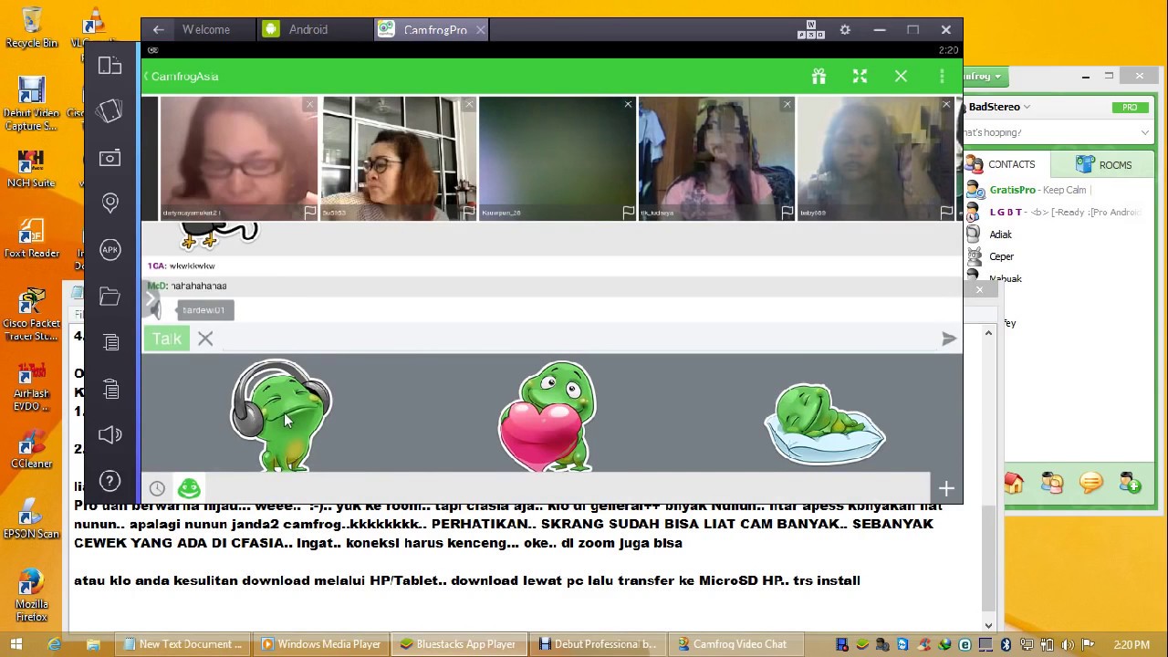Send the frog holding heart sticker

tap(547, 416)
